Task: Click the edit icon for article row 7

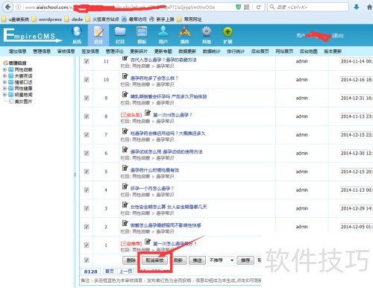Action: coord(125,131)
